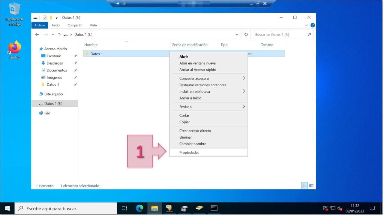Open Task View on the taskbar
The image size is (384, 216).
coord(124,208)
